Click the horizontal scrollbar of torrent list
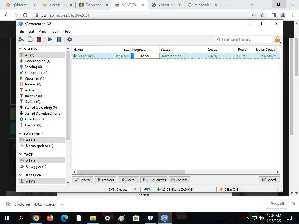This screenshot has width=299, height=224. pyautogui.click(x=131, y=172)
